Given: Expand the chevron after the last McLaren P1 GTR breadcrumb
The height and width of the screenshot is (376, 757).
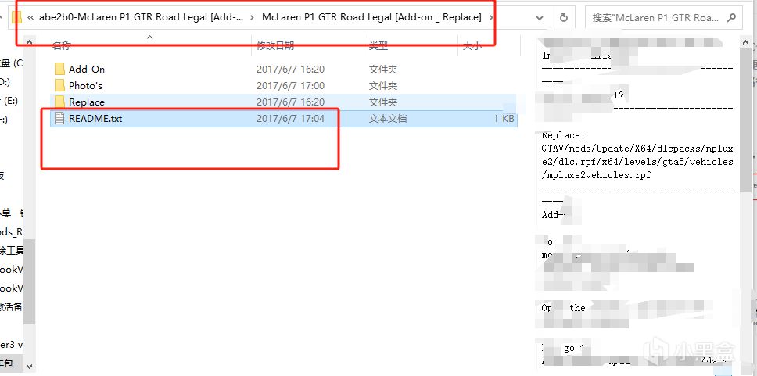Looking at the screenshot, I should point(491,18).
